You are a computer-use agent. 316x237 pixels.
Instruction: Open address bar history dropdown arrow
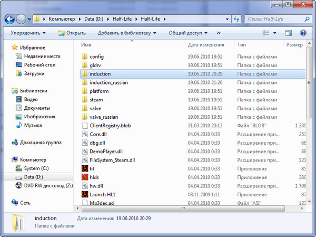tap(227, 19)
